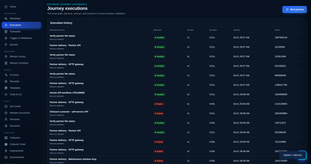Click the Queues list icon
Image resolution: width=311 pixels, height=164 pixels.
tap(6, 45)
